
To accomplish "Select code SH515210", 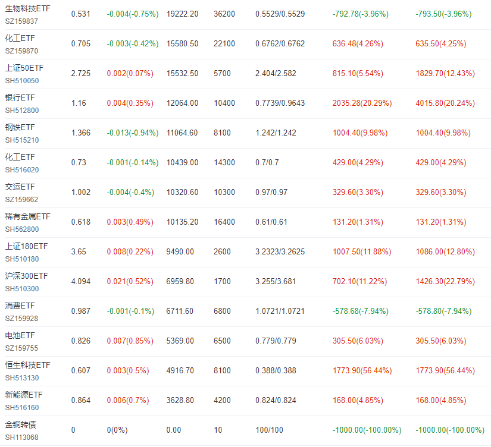I will pyautogui.click(x=22, y=140).
